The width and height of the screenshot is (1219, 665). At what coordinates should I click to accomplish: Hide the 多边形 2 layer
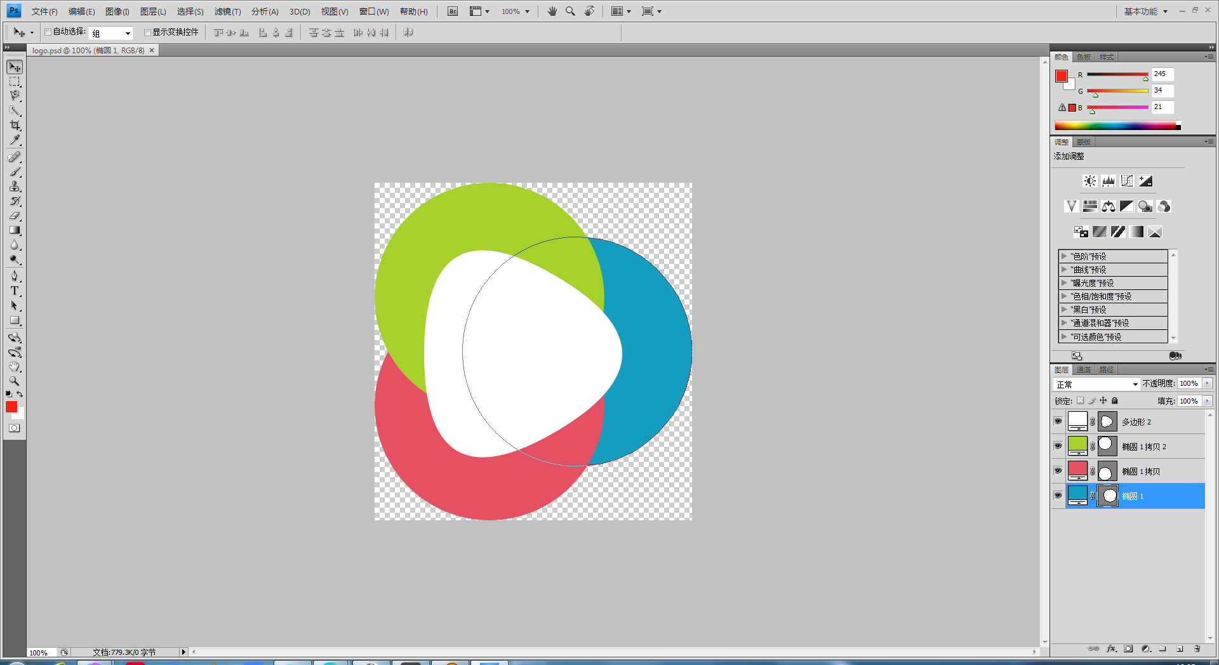1058,421
